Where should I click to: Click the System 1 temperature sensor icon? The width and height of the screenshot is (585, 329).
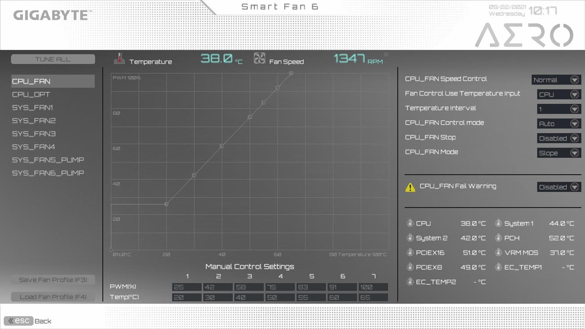point(498,223)
